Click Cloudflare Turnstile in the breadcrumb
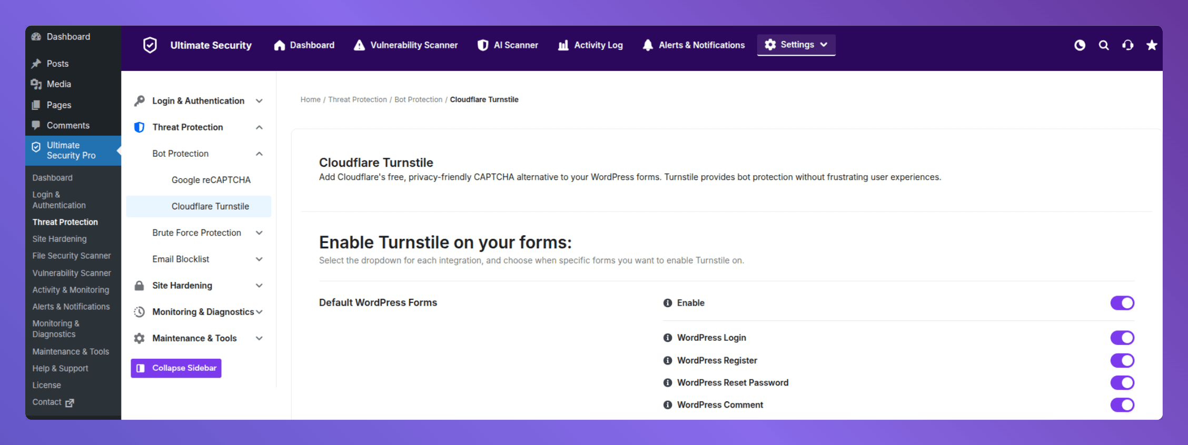The image size is (1188, 445). (x=484, y=99)
